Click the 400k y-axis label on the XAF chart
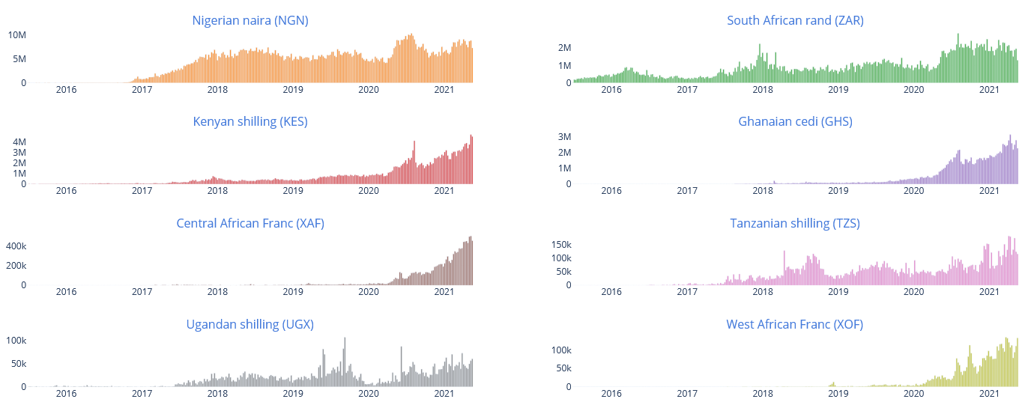The image size is (1022, 405). 16,246
